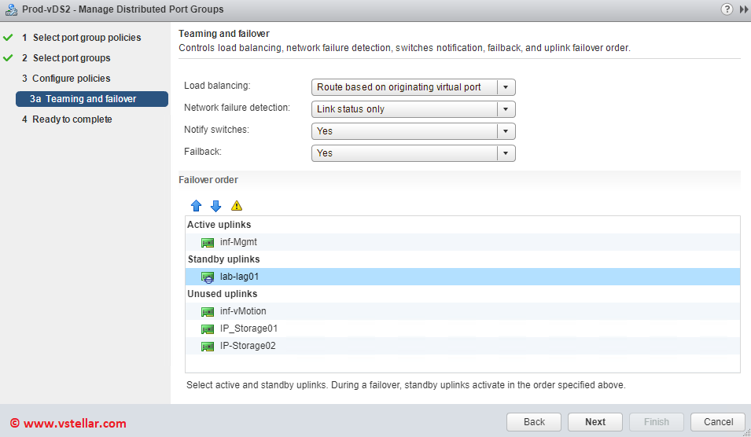
Task: Select the lab-lag01 standby uplink row
Action: (462, 277)
